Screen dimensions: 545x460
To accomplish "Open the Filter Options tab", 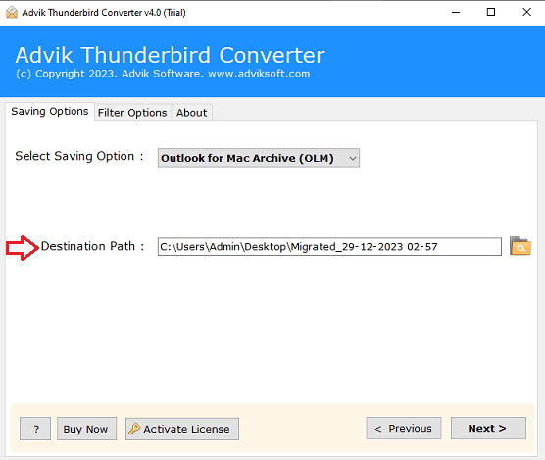I will (x=132, y=113).
